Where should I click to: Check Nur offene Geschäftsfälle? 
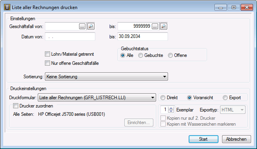click(x=47, y=63)
